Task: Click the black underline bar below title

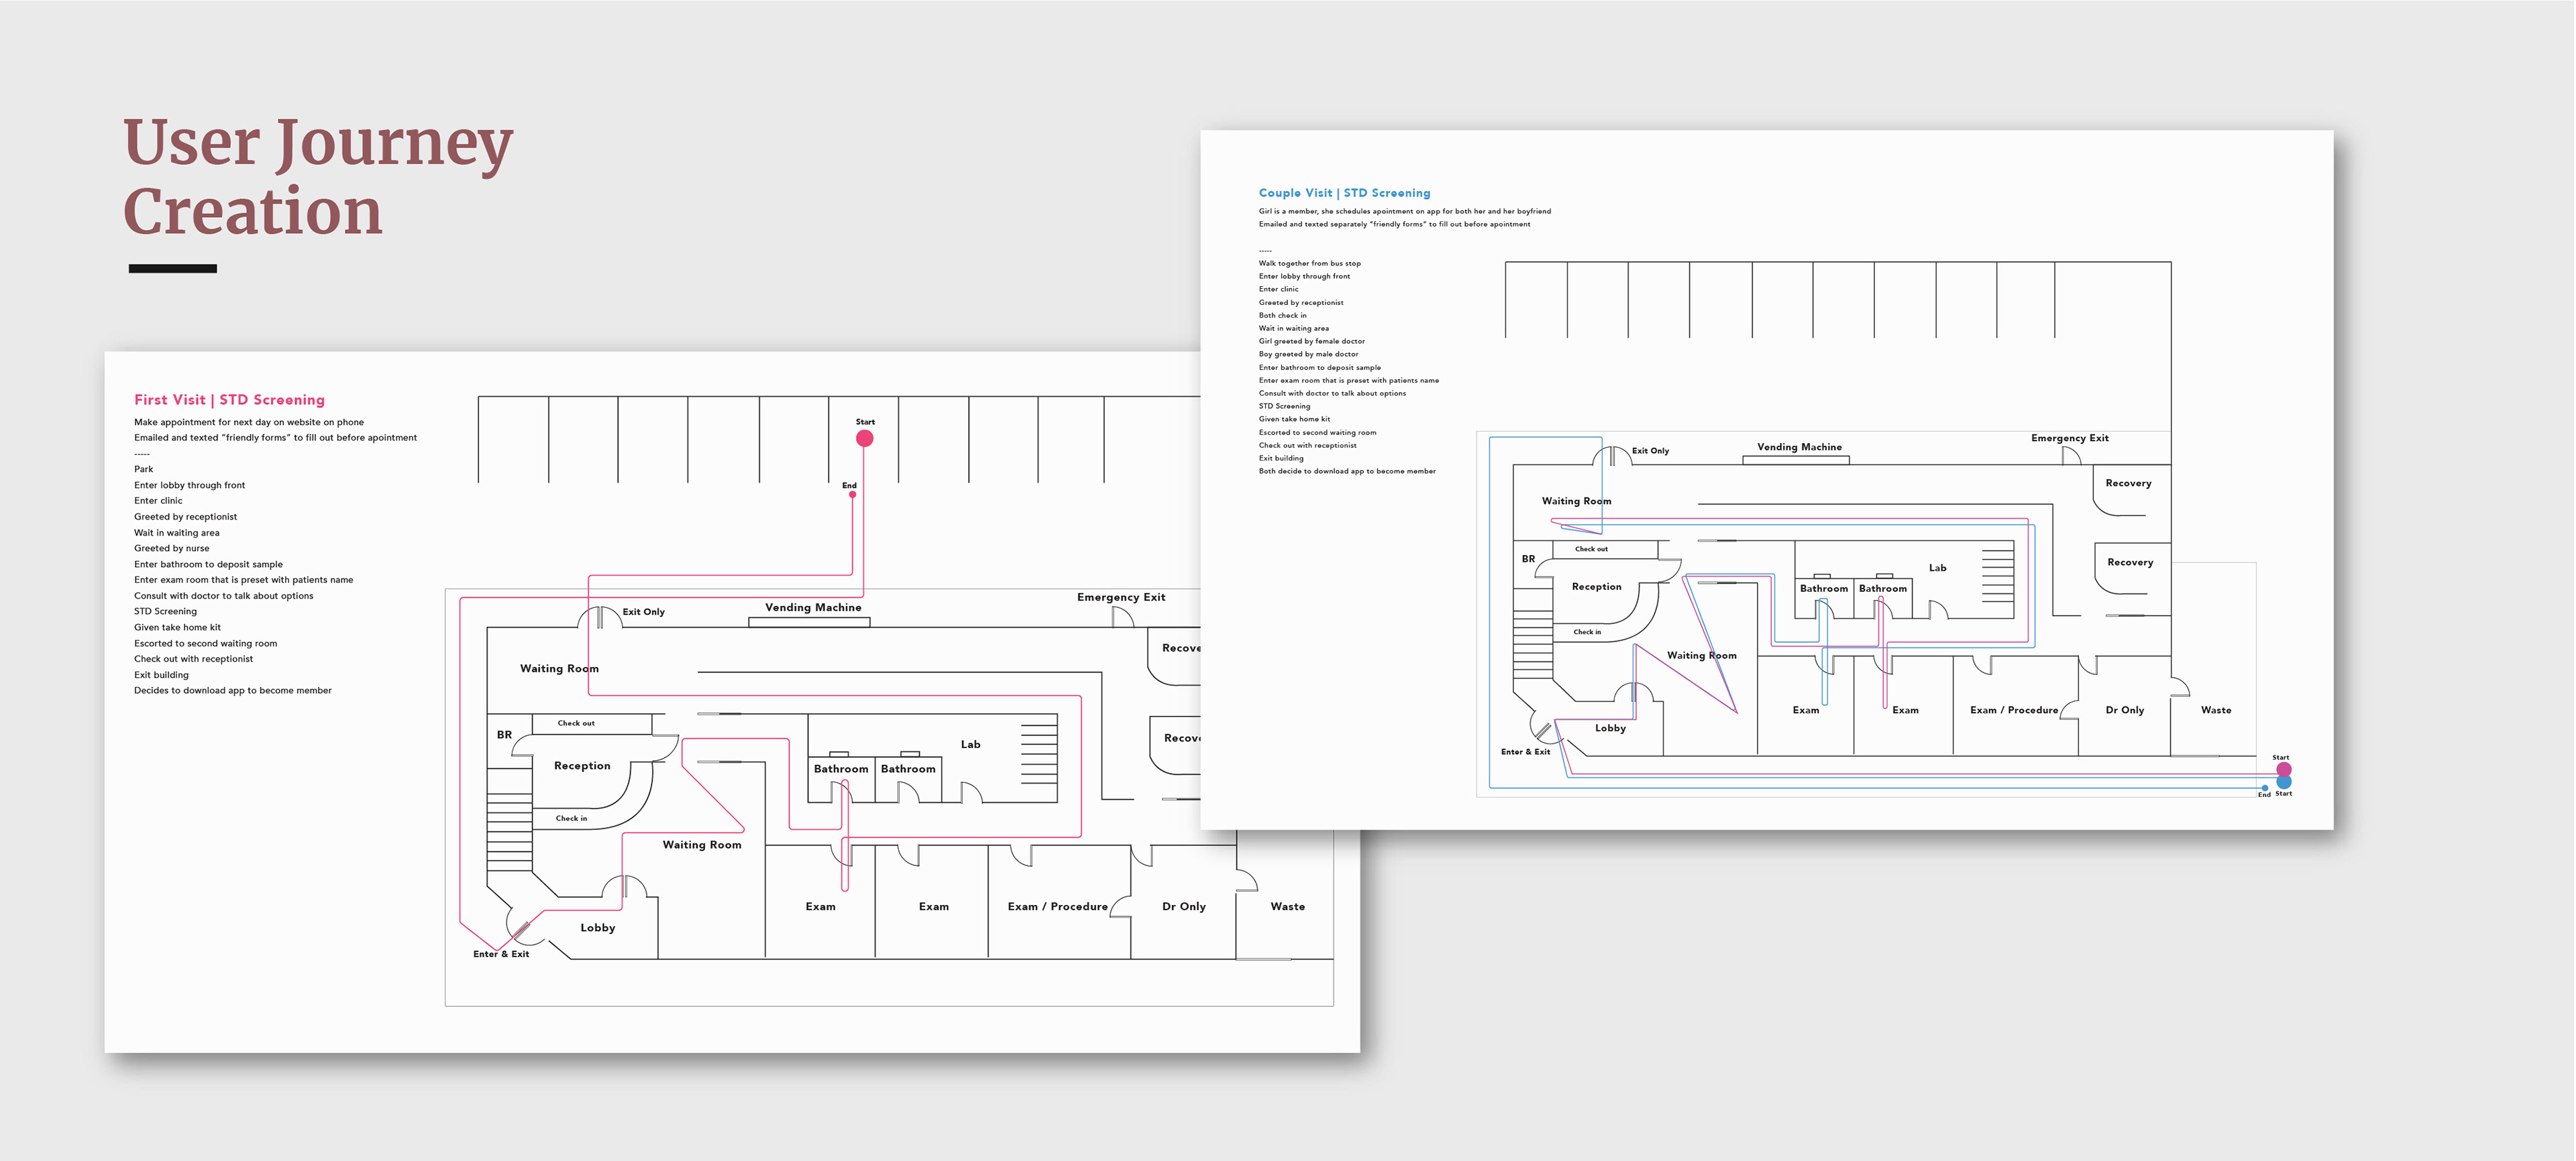Action: (172, 267)
